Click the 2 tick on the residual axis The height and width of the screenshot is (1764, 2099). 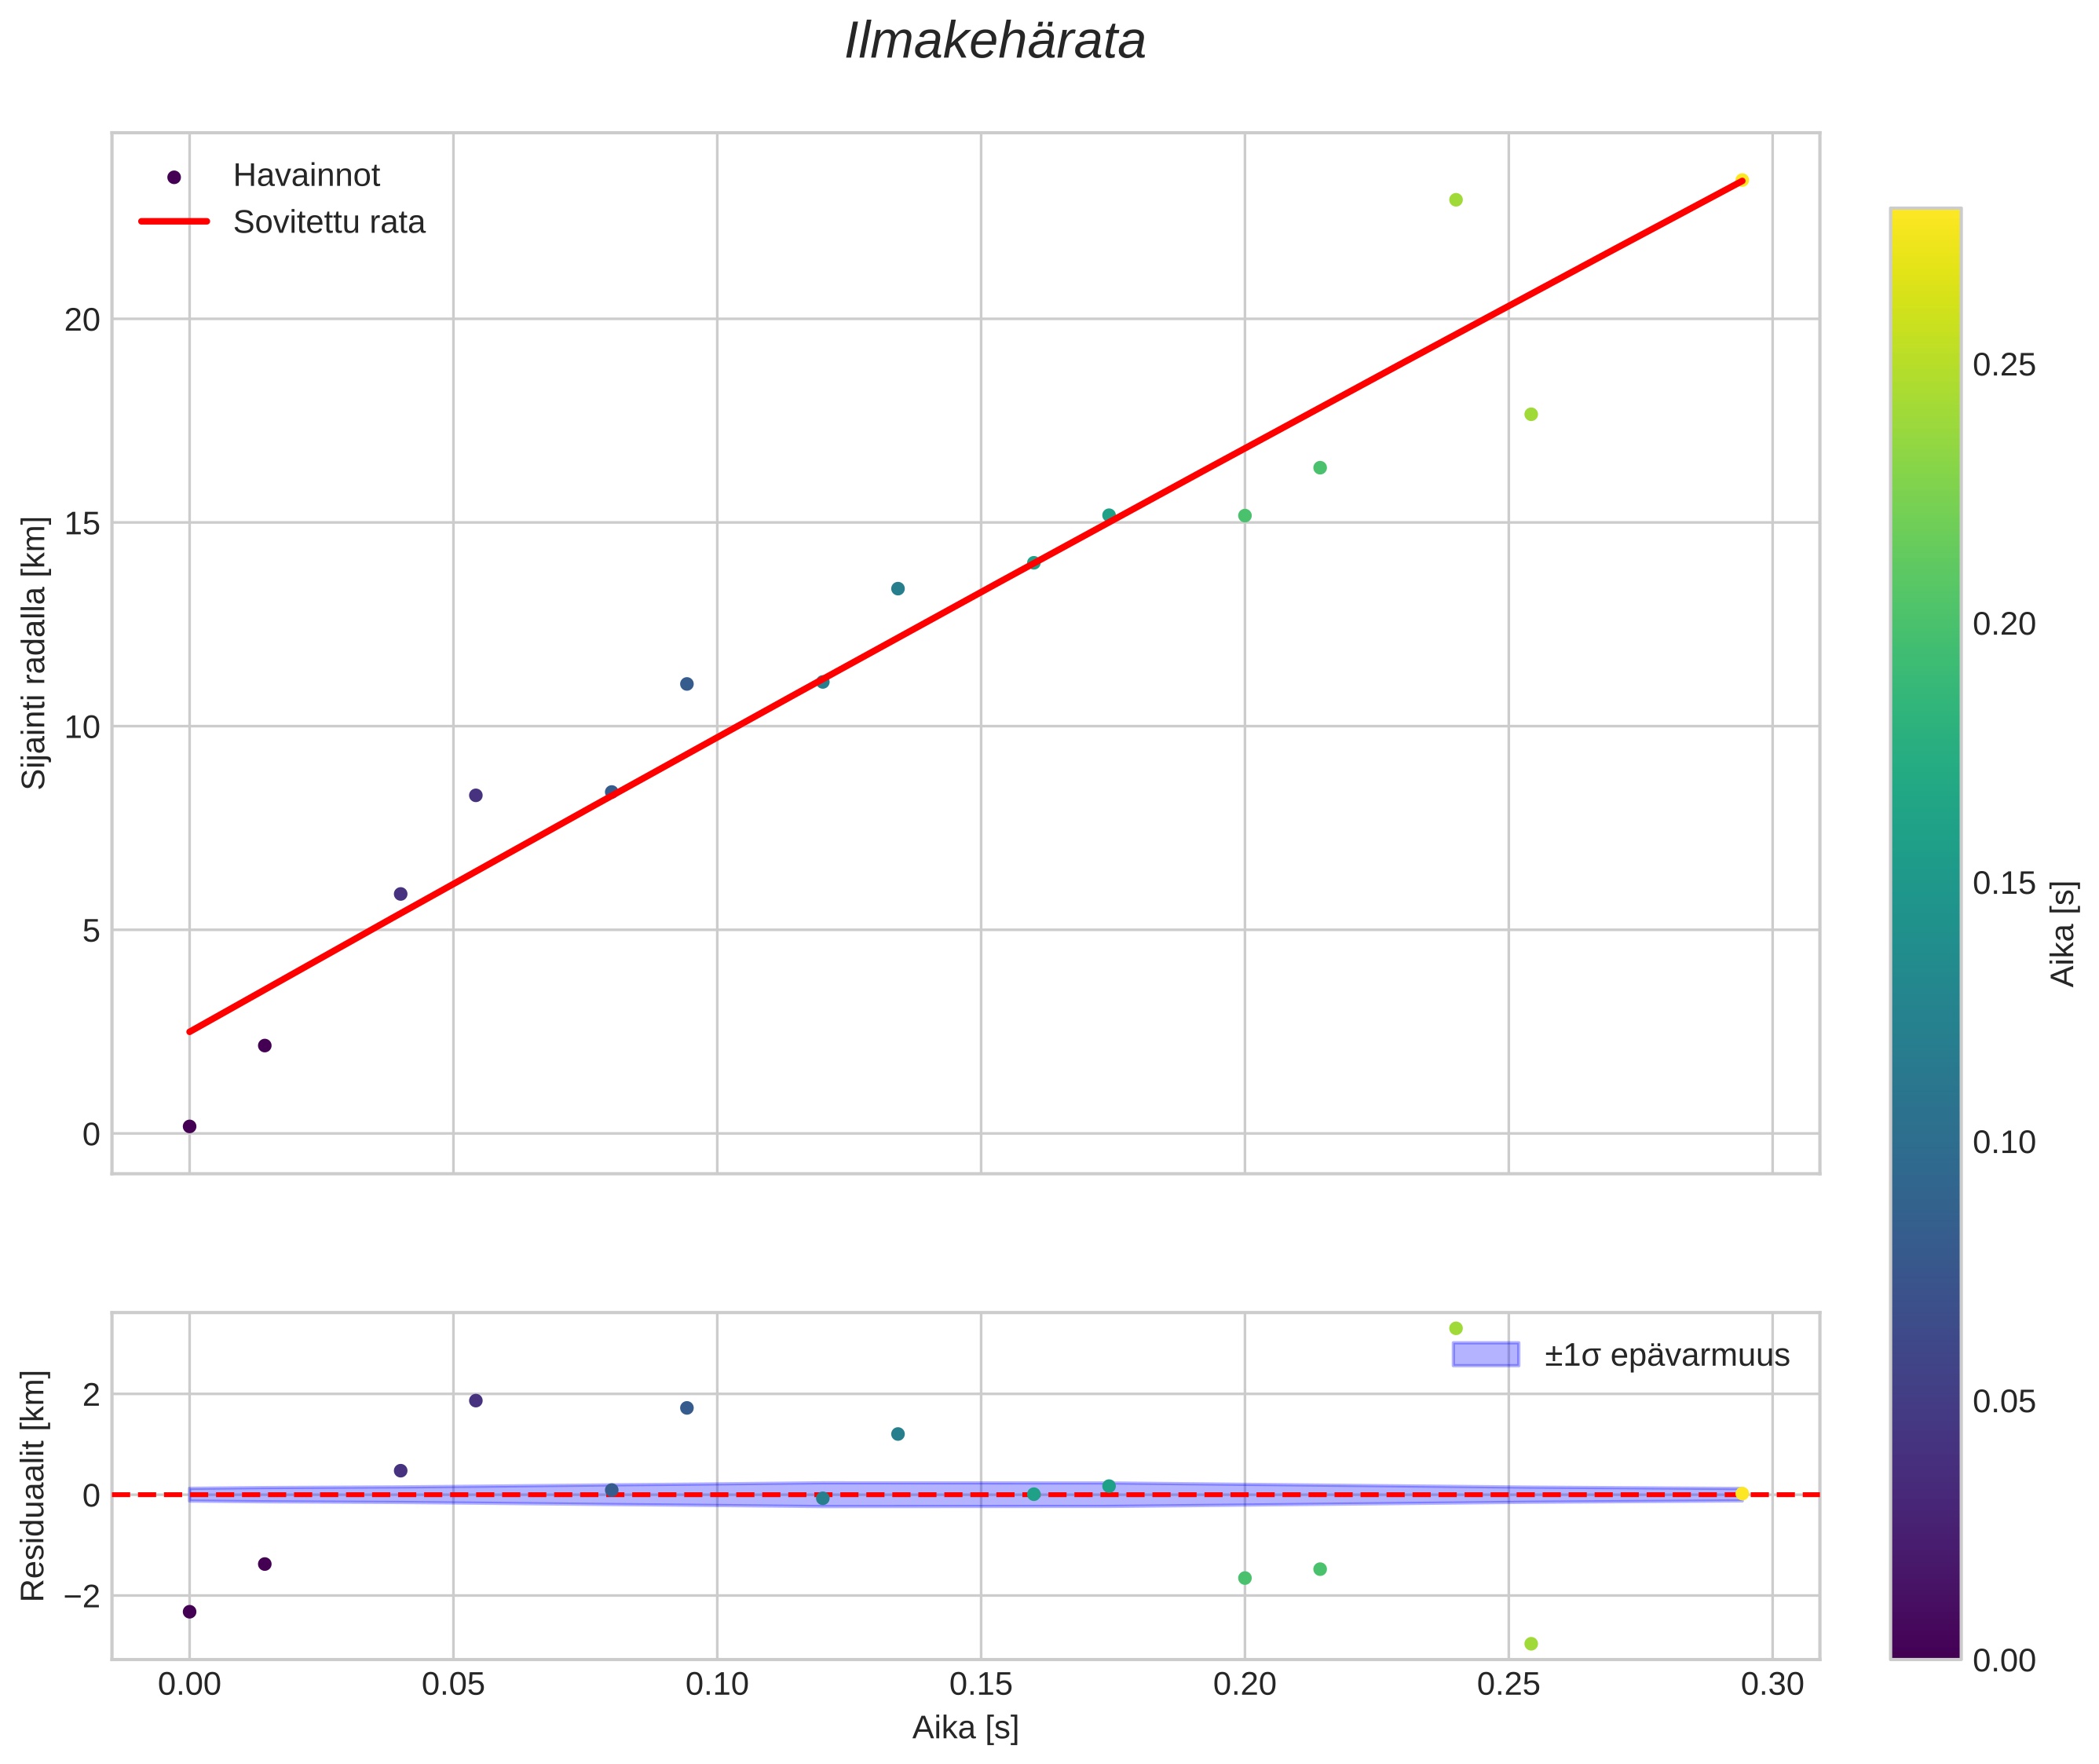(x=92, y=1395)
